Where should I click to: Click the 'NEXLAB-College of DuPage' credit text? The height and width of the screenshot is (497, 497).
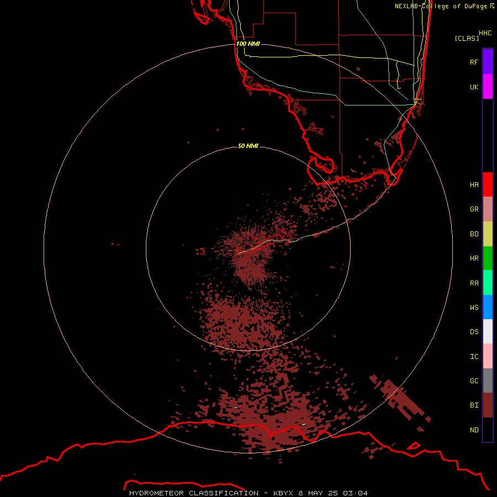click(x=442, y=6)
